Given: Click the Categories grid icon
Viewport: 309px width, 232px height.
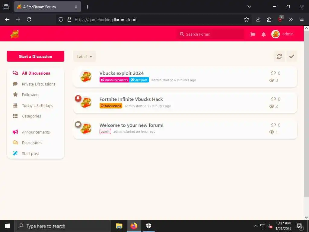Looking at the screenshot, I should tap(15, 116).
